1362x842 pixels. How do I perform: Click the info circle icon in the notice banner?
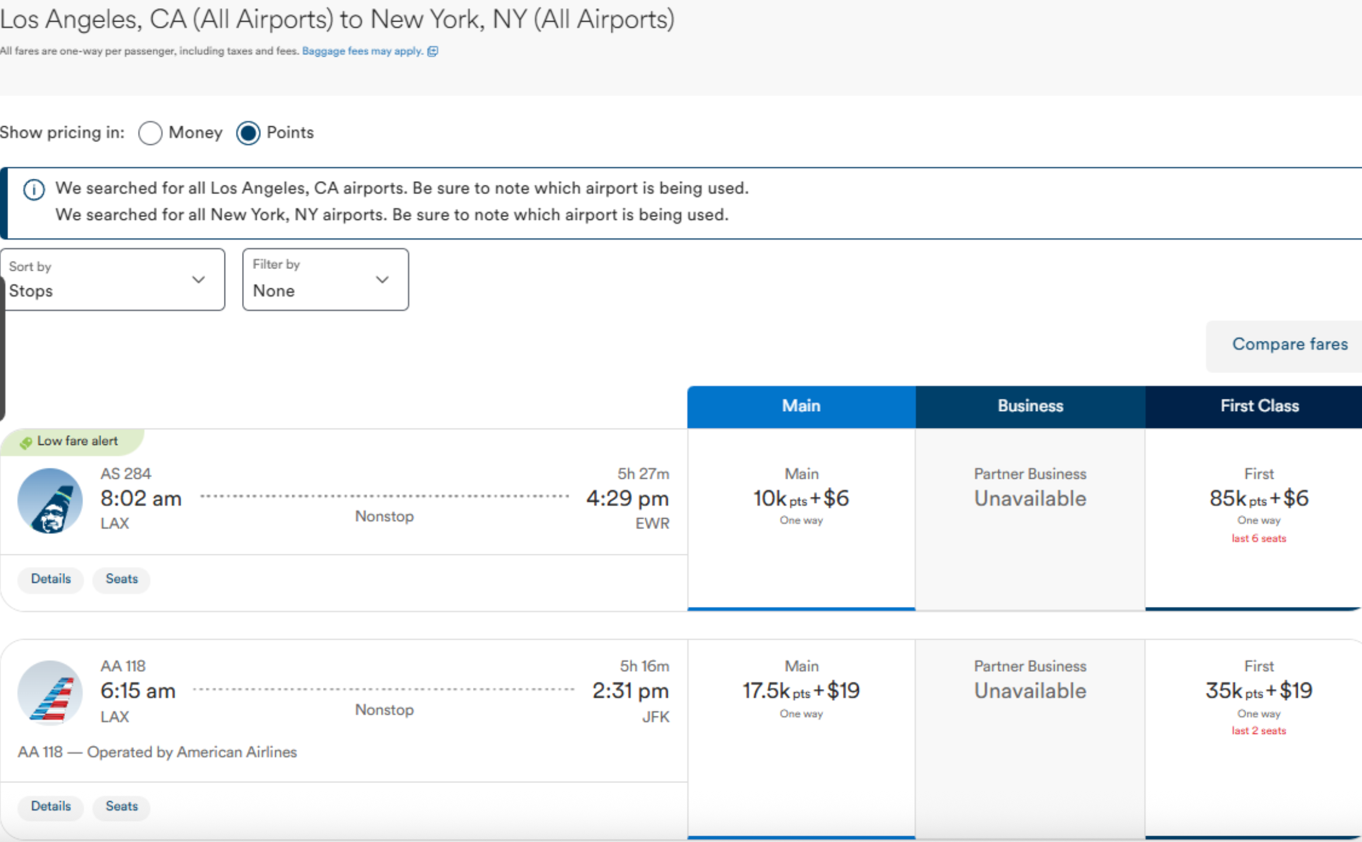coord(34,190)
